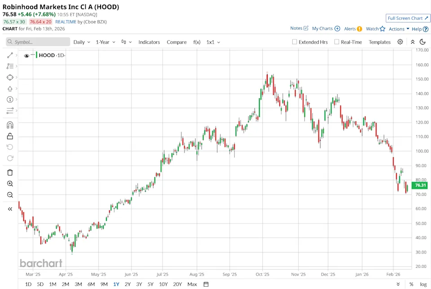This screenshot has height=289, width=431.
Task: Check the Real-Time checkbox
Action: pyautogui.click(x=337, y=42)
